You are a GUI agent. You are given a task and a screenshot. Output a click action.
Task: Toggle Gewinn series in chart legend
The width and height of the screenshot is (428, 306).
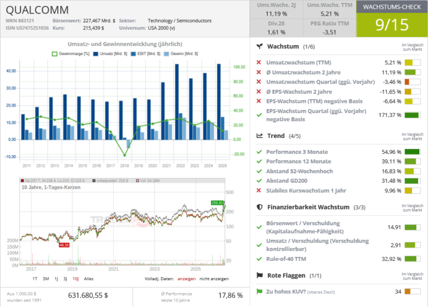coord(181,54)
